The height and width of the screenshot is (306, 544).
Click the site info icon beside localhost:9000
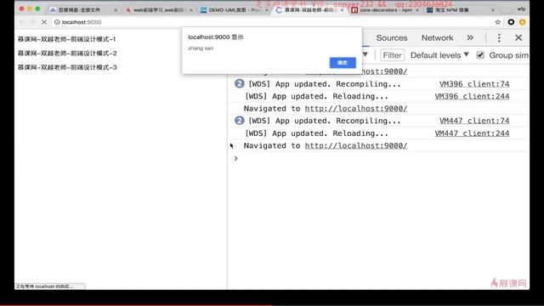coord(57,22)
